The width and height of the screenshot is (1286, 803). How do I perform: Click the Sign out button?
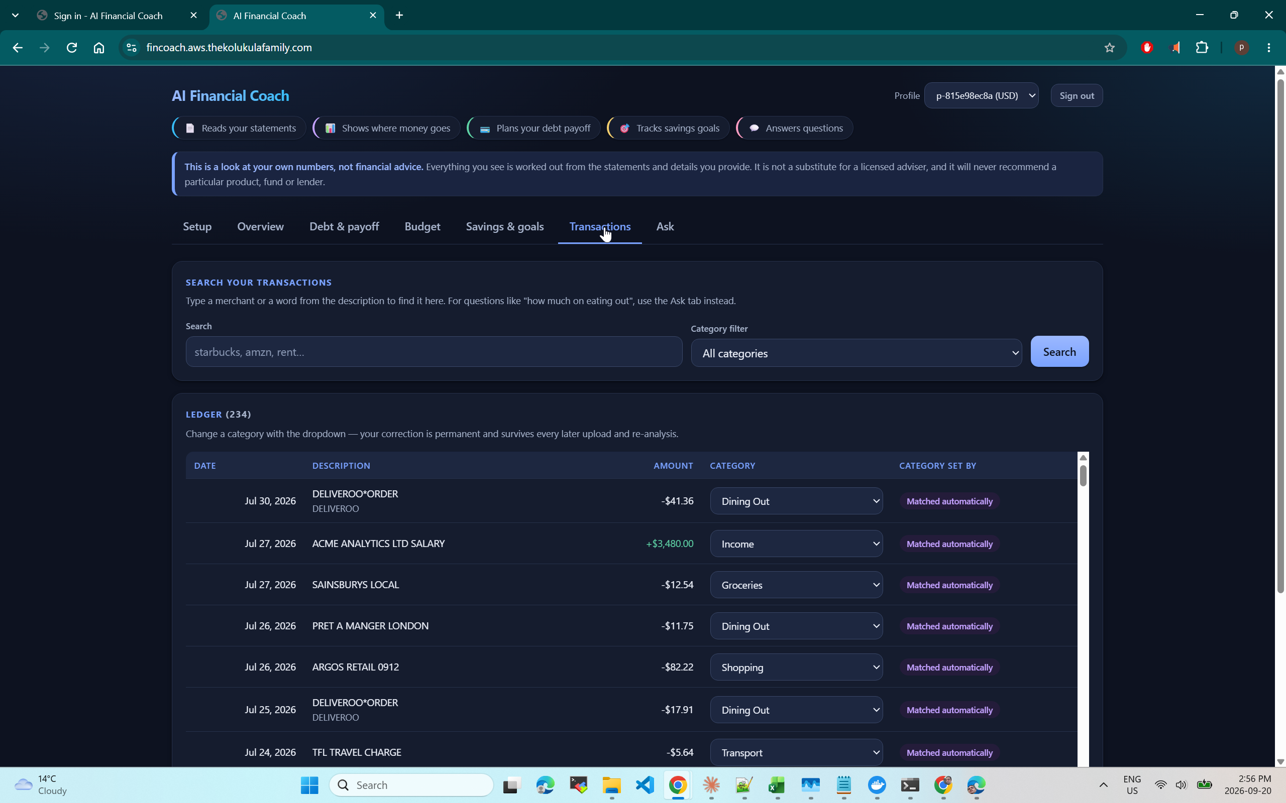tap(1077, 95)
